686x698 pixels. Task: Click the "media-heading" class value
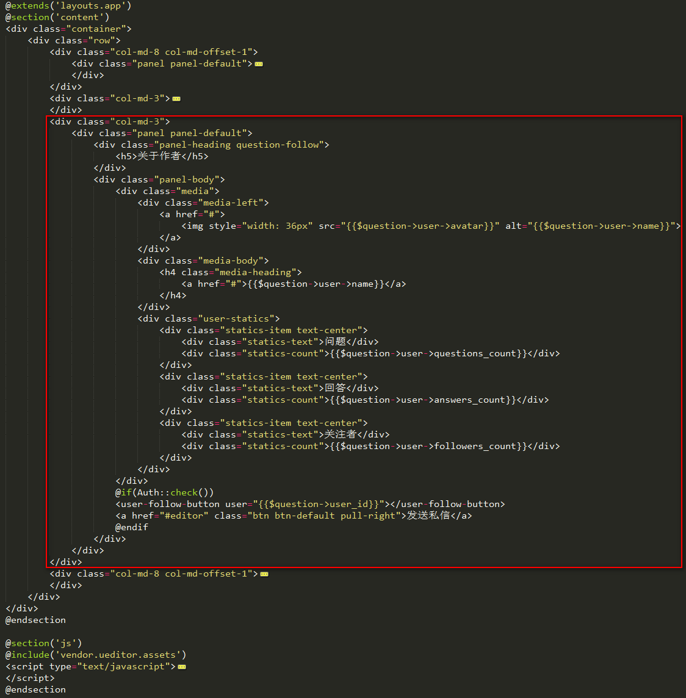point(256,272)
